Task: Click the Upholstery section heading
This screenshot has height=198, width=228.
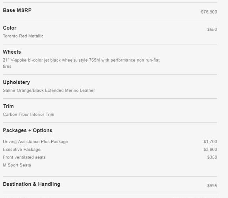Action: pyautogui.click(x=16, y=82)
